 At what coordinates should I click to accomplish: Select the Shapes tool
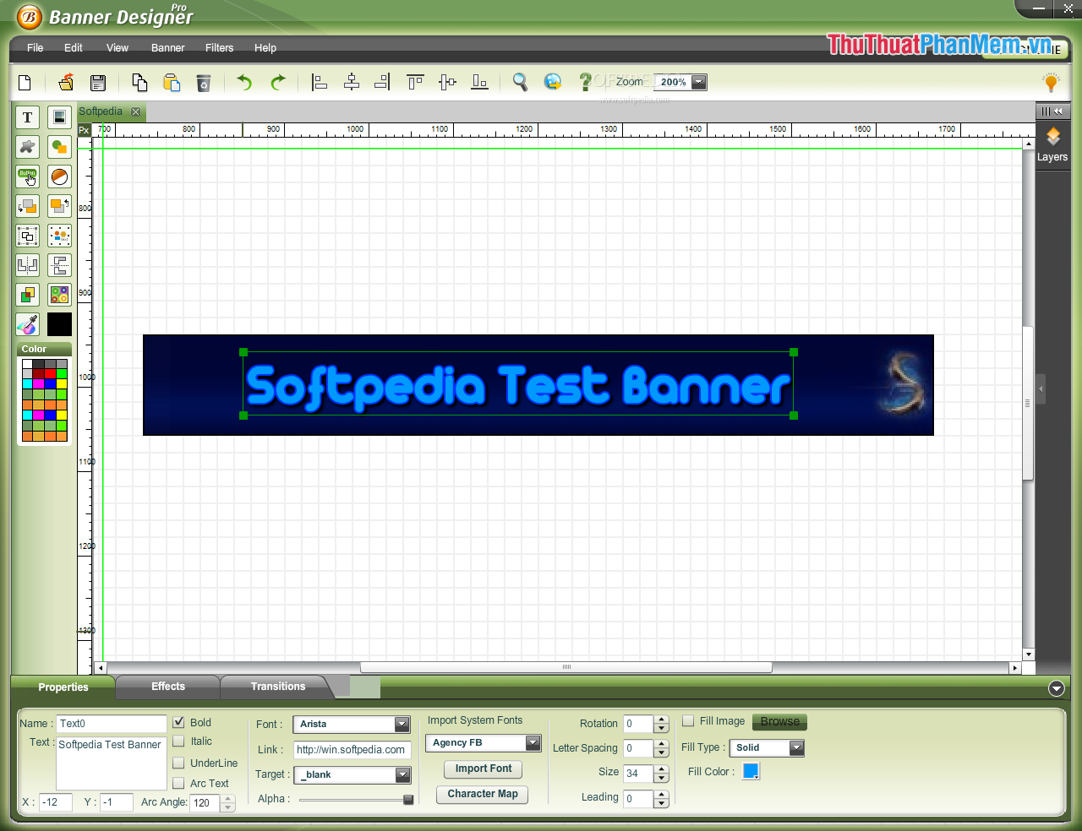click(58, 146)
